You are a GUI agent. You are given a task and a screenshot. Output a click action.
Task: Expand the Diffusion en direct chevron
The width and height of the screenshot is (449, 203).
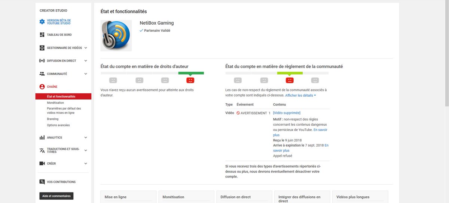point(86,61)
